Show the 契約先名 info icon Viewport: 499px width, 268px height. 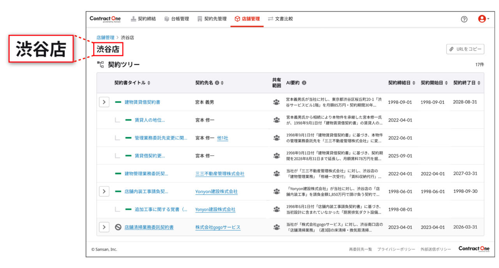coord(217,83)
